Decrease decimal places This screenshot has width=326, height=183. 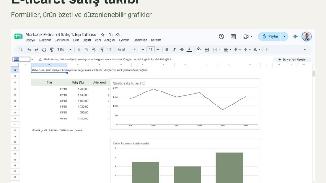click(94, 50)
